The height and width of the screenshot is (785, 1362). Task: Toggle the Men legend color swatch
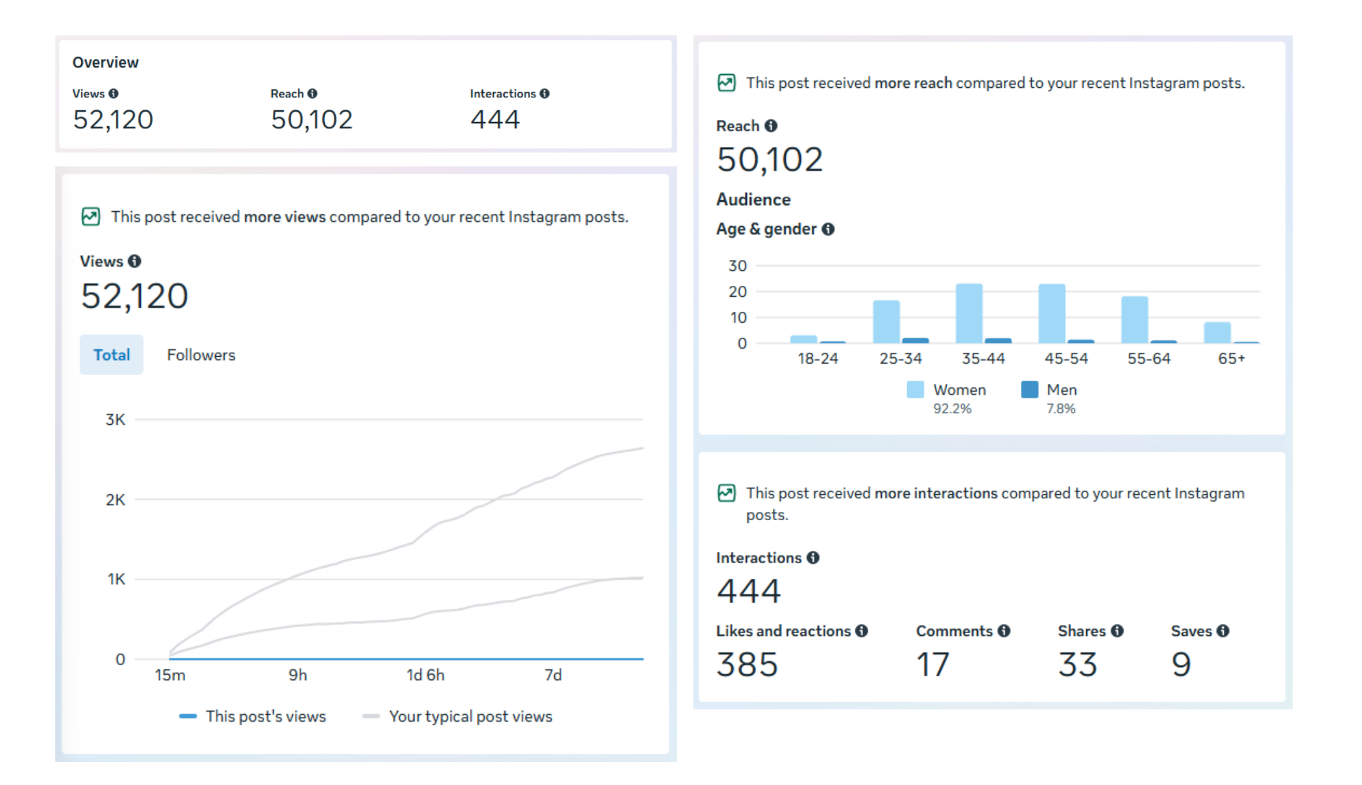tap(1030, 389)
